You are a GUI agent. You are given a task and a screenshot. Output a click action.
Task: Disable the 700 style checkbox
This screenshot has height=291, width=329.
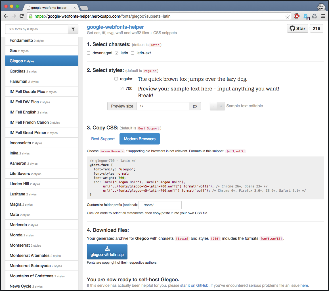point(121,88)
